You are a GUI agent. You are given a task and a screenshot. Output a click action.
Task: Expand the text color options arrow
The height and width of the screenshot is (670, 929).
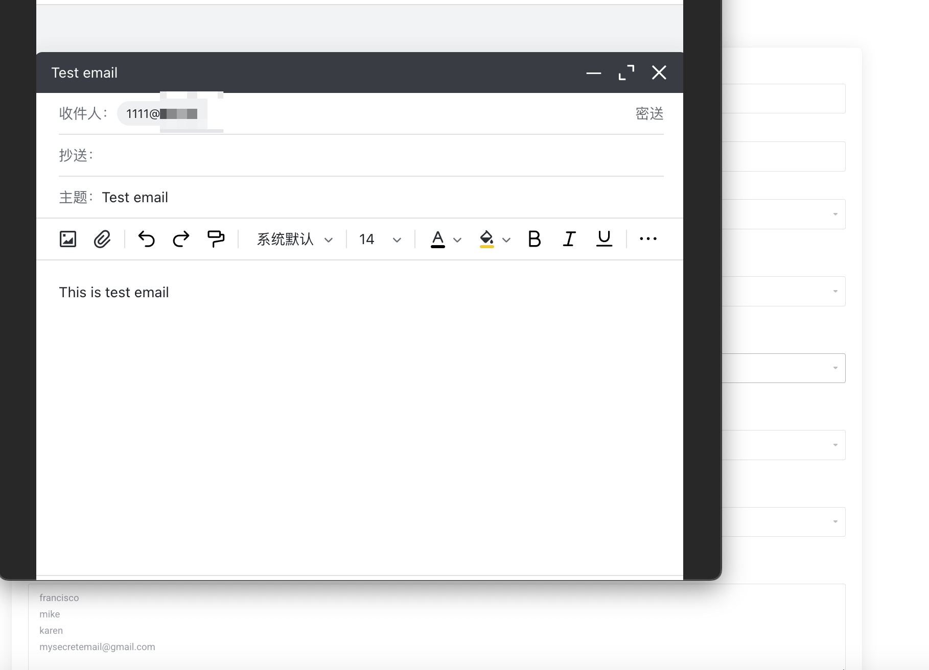tap(457, 240)
